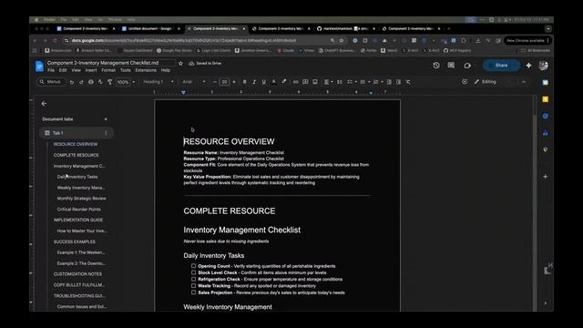Open the comments panel icon

(x=451, y=66)
